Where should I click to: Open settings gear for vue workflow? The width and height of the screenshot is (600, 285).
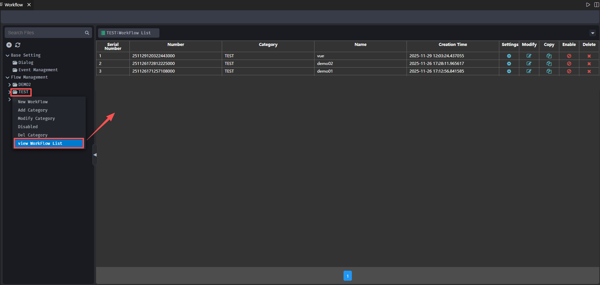click(509, 56)
